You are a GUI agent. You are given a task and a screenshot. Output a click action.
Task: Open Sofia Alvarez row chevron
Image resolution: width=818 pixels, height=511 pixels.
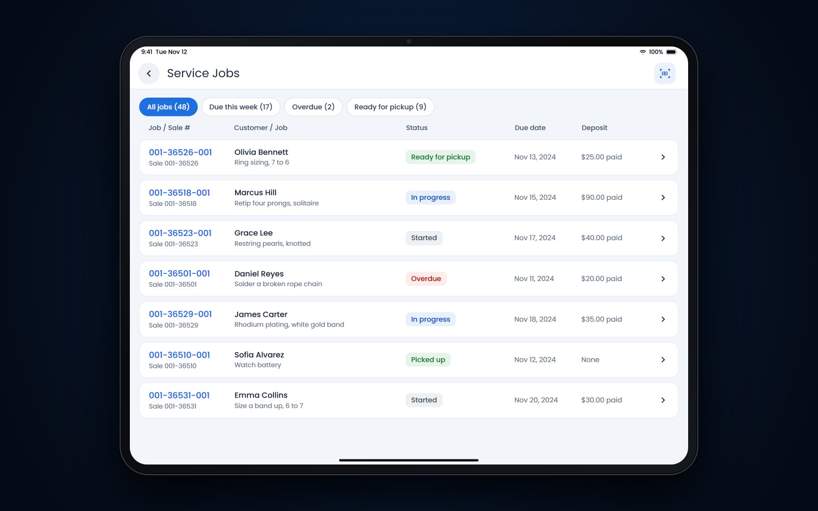tap(663, 360)
